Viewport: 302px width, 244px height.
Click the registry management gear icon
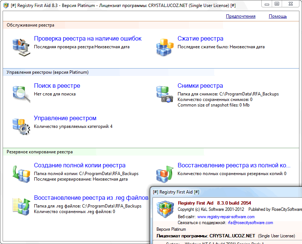click(x=21, y=126)
